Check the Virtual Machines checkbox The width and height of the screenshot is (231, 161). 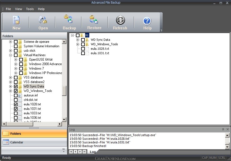coord(16,55)
